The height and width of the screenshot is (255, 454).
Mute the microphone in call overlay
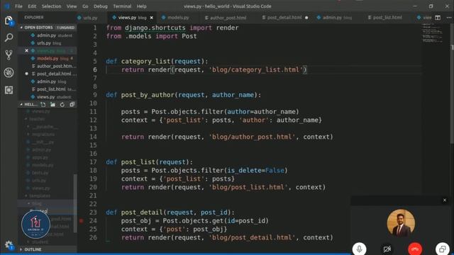pyautogui.click(x=359, y=249)
